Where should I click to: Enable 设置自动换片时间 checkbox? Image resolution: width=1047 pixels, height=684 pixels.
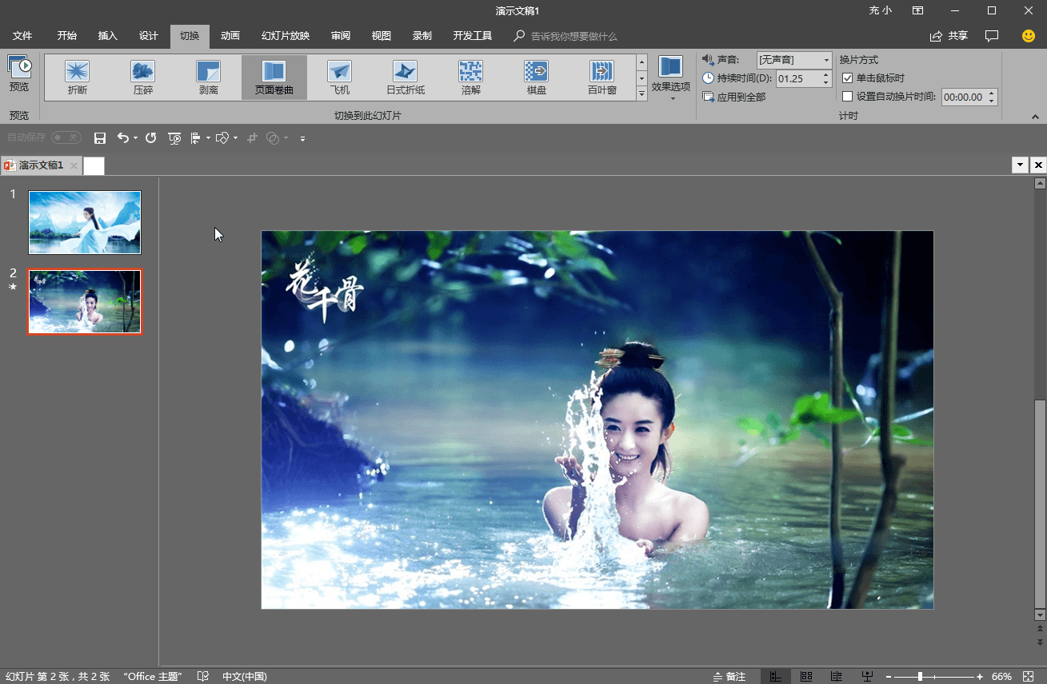coord(848,97)
